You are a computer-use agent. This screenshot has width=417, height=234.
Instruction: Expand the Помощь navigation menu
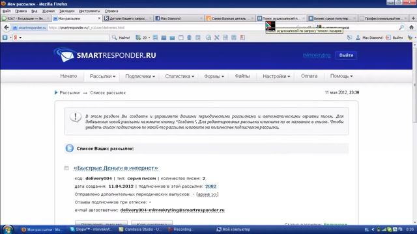click(x=341, y=76)
